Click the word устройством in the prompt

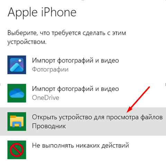pyautogui.click(x=27, y=42)
